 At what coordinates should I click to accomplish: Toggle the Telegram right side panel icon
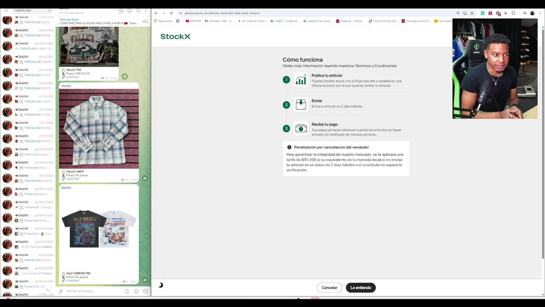138,10
